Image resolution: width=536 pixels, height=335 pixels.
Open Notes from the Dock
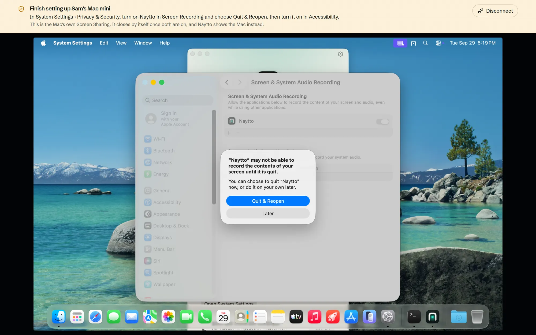click(x=278, y=317)
